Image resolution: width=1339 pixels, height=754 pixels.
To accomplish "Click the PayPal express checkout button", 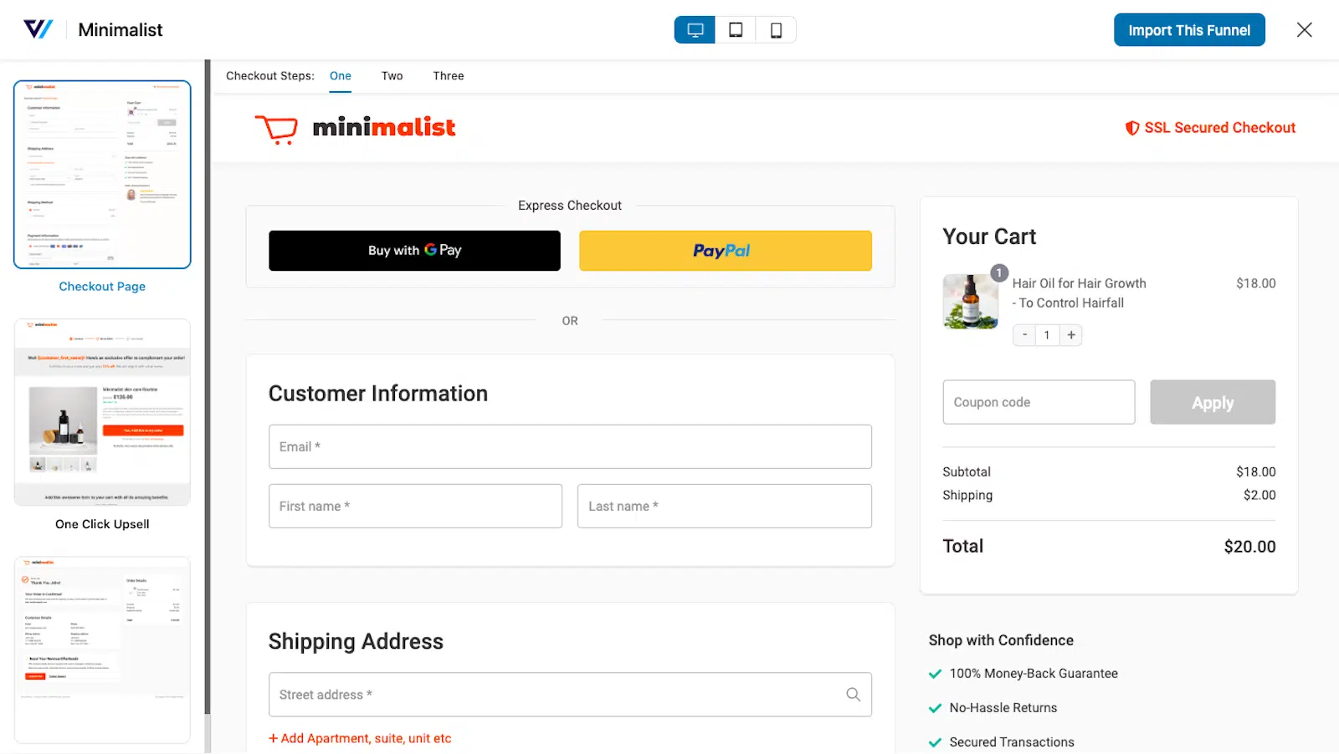I will 726,251.
